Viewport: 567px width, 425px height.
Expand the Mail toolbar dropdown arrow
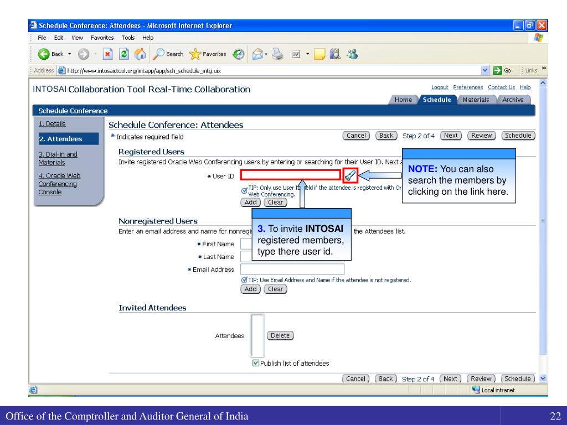click(x=267, y=54)
